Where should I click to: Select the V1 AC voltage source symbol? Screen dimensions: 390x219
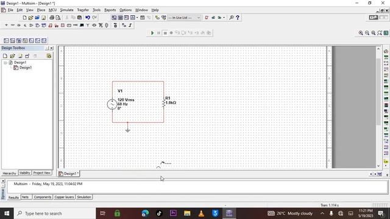[x=112, y=104]
